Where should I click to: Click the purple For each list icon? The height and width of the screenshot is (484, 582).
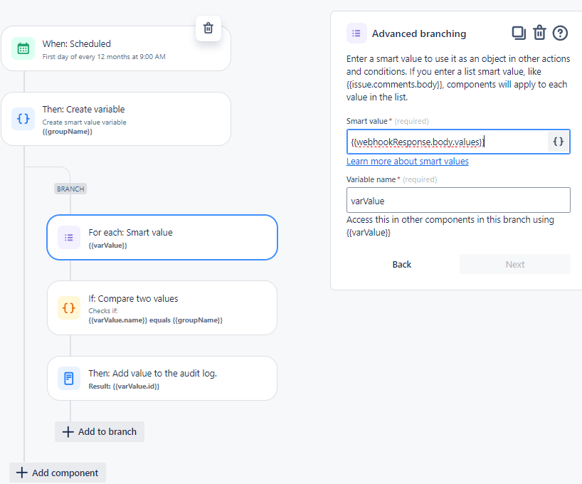click(x=69, y=237)
